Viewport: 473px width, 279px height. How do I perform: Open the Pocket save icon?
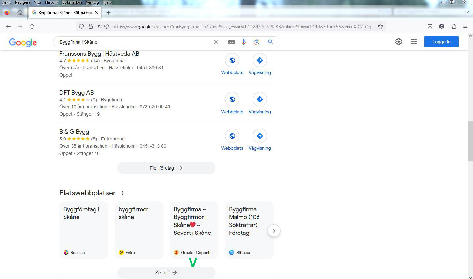(430, 27)
